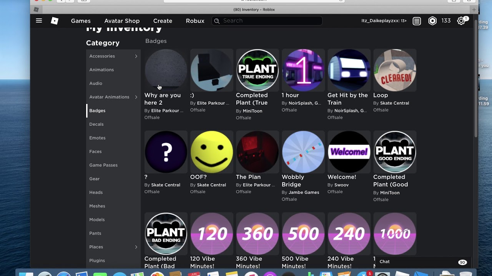492x276 pixels.
Task: Open the question mark badge image
Action: (166, 152)
